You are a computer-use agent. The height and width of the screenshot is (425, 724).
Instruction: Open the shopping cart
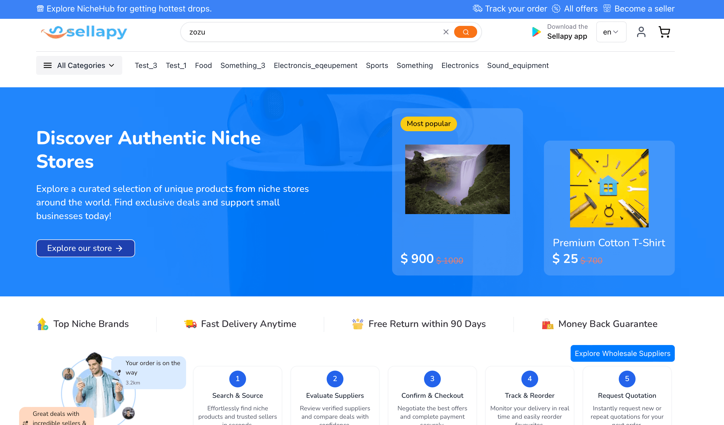coord(664,32)
